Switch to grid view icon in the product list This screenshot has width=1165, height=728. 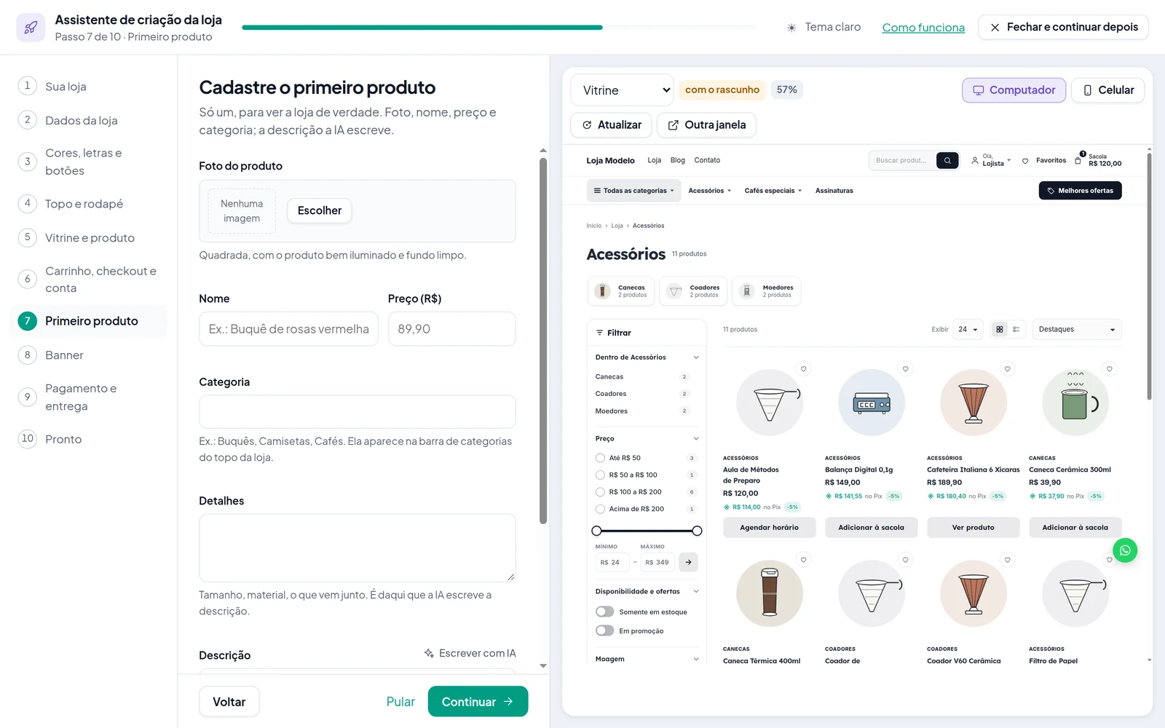[1000, 329]
